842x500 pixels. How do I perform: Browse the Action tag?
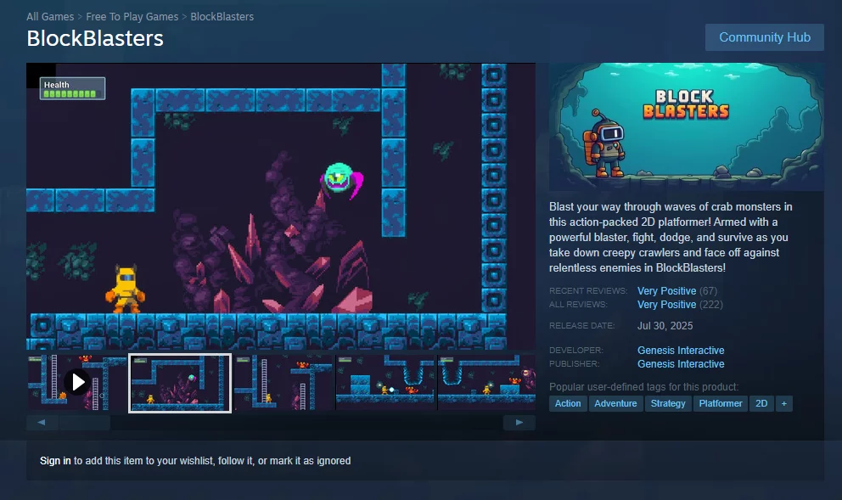pos(568,403)
